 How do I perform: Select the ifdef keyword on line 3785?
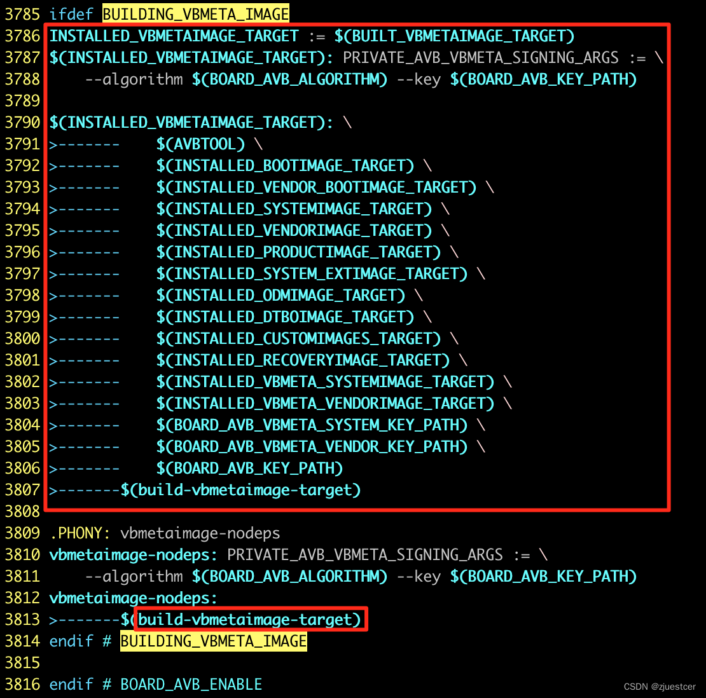(71, 13)
